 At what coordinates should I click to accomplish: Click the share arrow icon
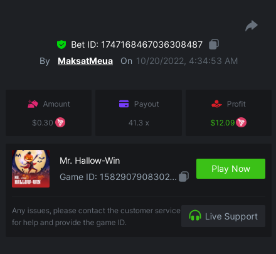tap(252, 26)
